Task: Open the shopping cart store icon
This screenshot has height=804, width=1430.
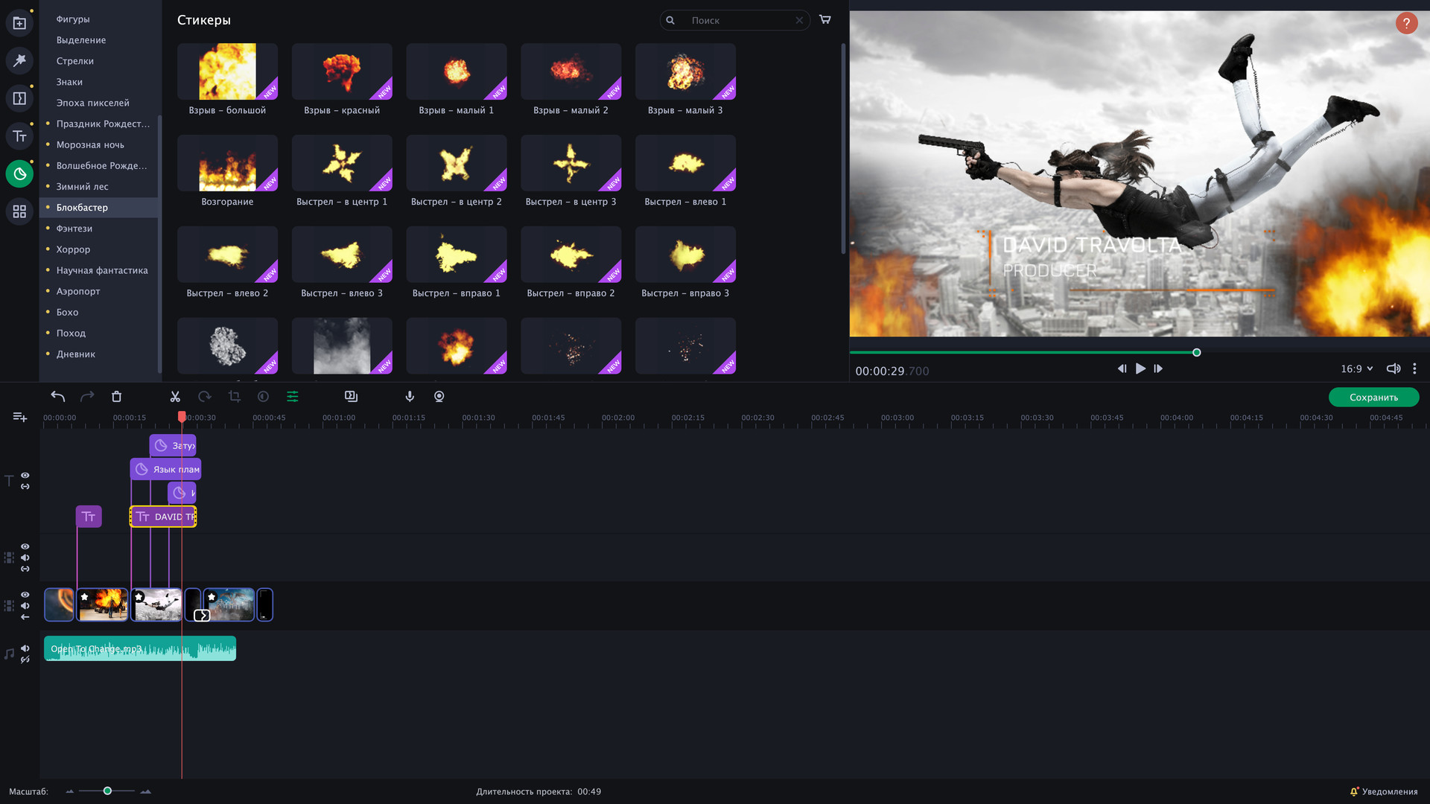Action: 825,20
